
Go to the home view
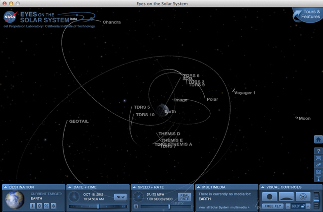pyautogui.click(x=318, y=140)
